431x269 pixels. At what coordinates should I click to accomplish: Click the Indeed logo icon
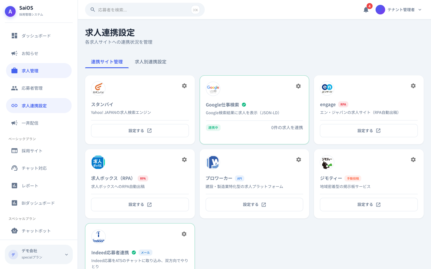[99, 237]
